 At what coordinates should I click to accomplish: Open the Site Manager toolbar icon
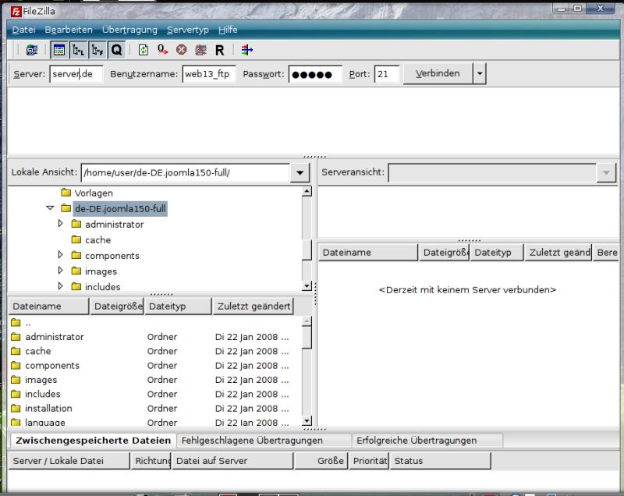pos(32,50)
